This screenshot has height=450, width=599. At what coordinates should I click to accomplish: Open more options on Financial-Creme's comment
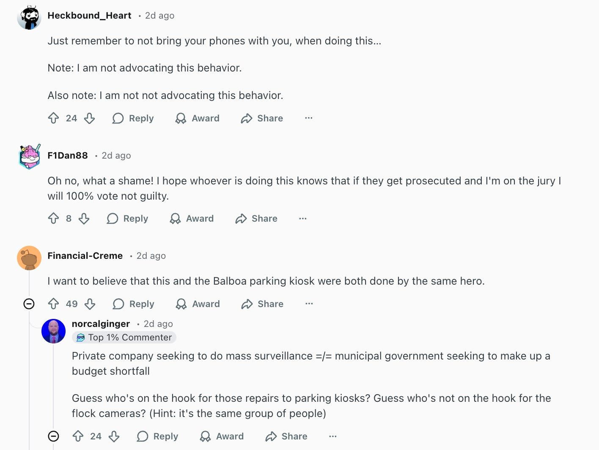pos(309,304)
